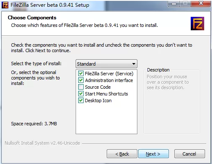Uncheck Administration interface checkbox
The height and width of the screenshot is (164, 213).
point(81,80)
